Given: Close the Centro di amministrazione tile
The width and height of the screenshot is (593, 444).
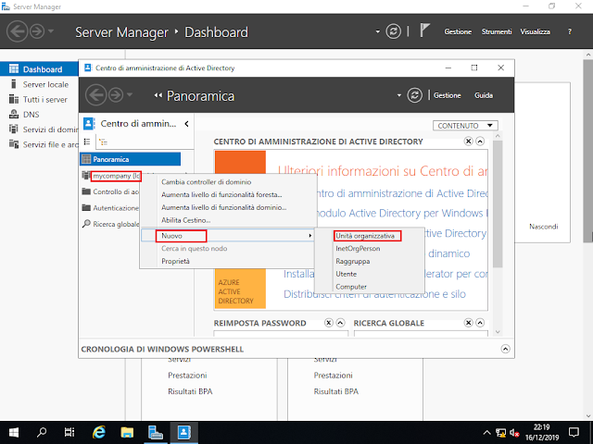Looking at the screenshot, I should 468,142.
